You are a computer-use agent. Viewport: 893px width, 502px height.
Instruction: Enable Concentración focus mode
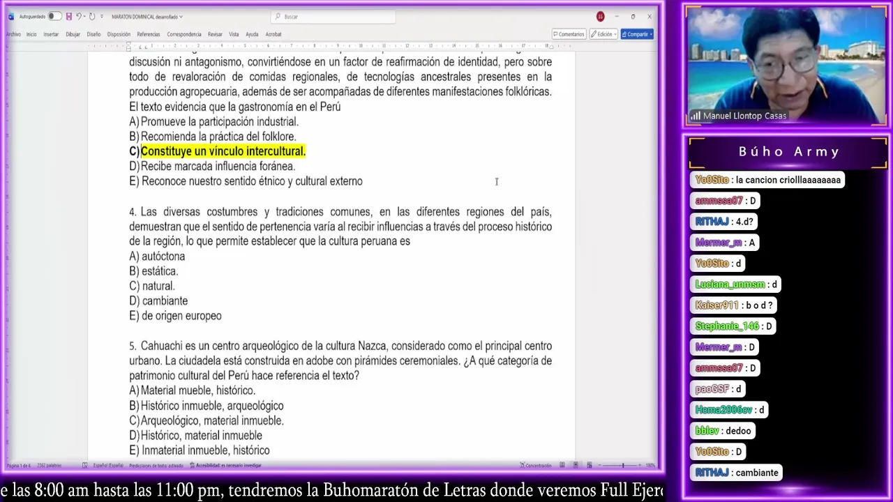(x=536, y=465)
